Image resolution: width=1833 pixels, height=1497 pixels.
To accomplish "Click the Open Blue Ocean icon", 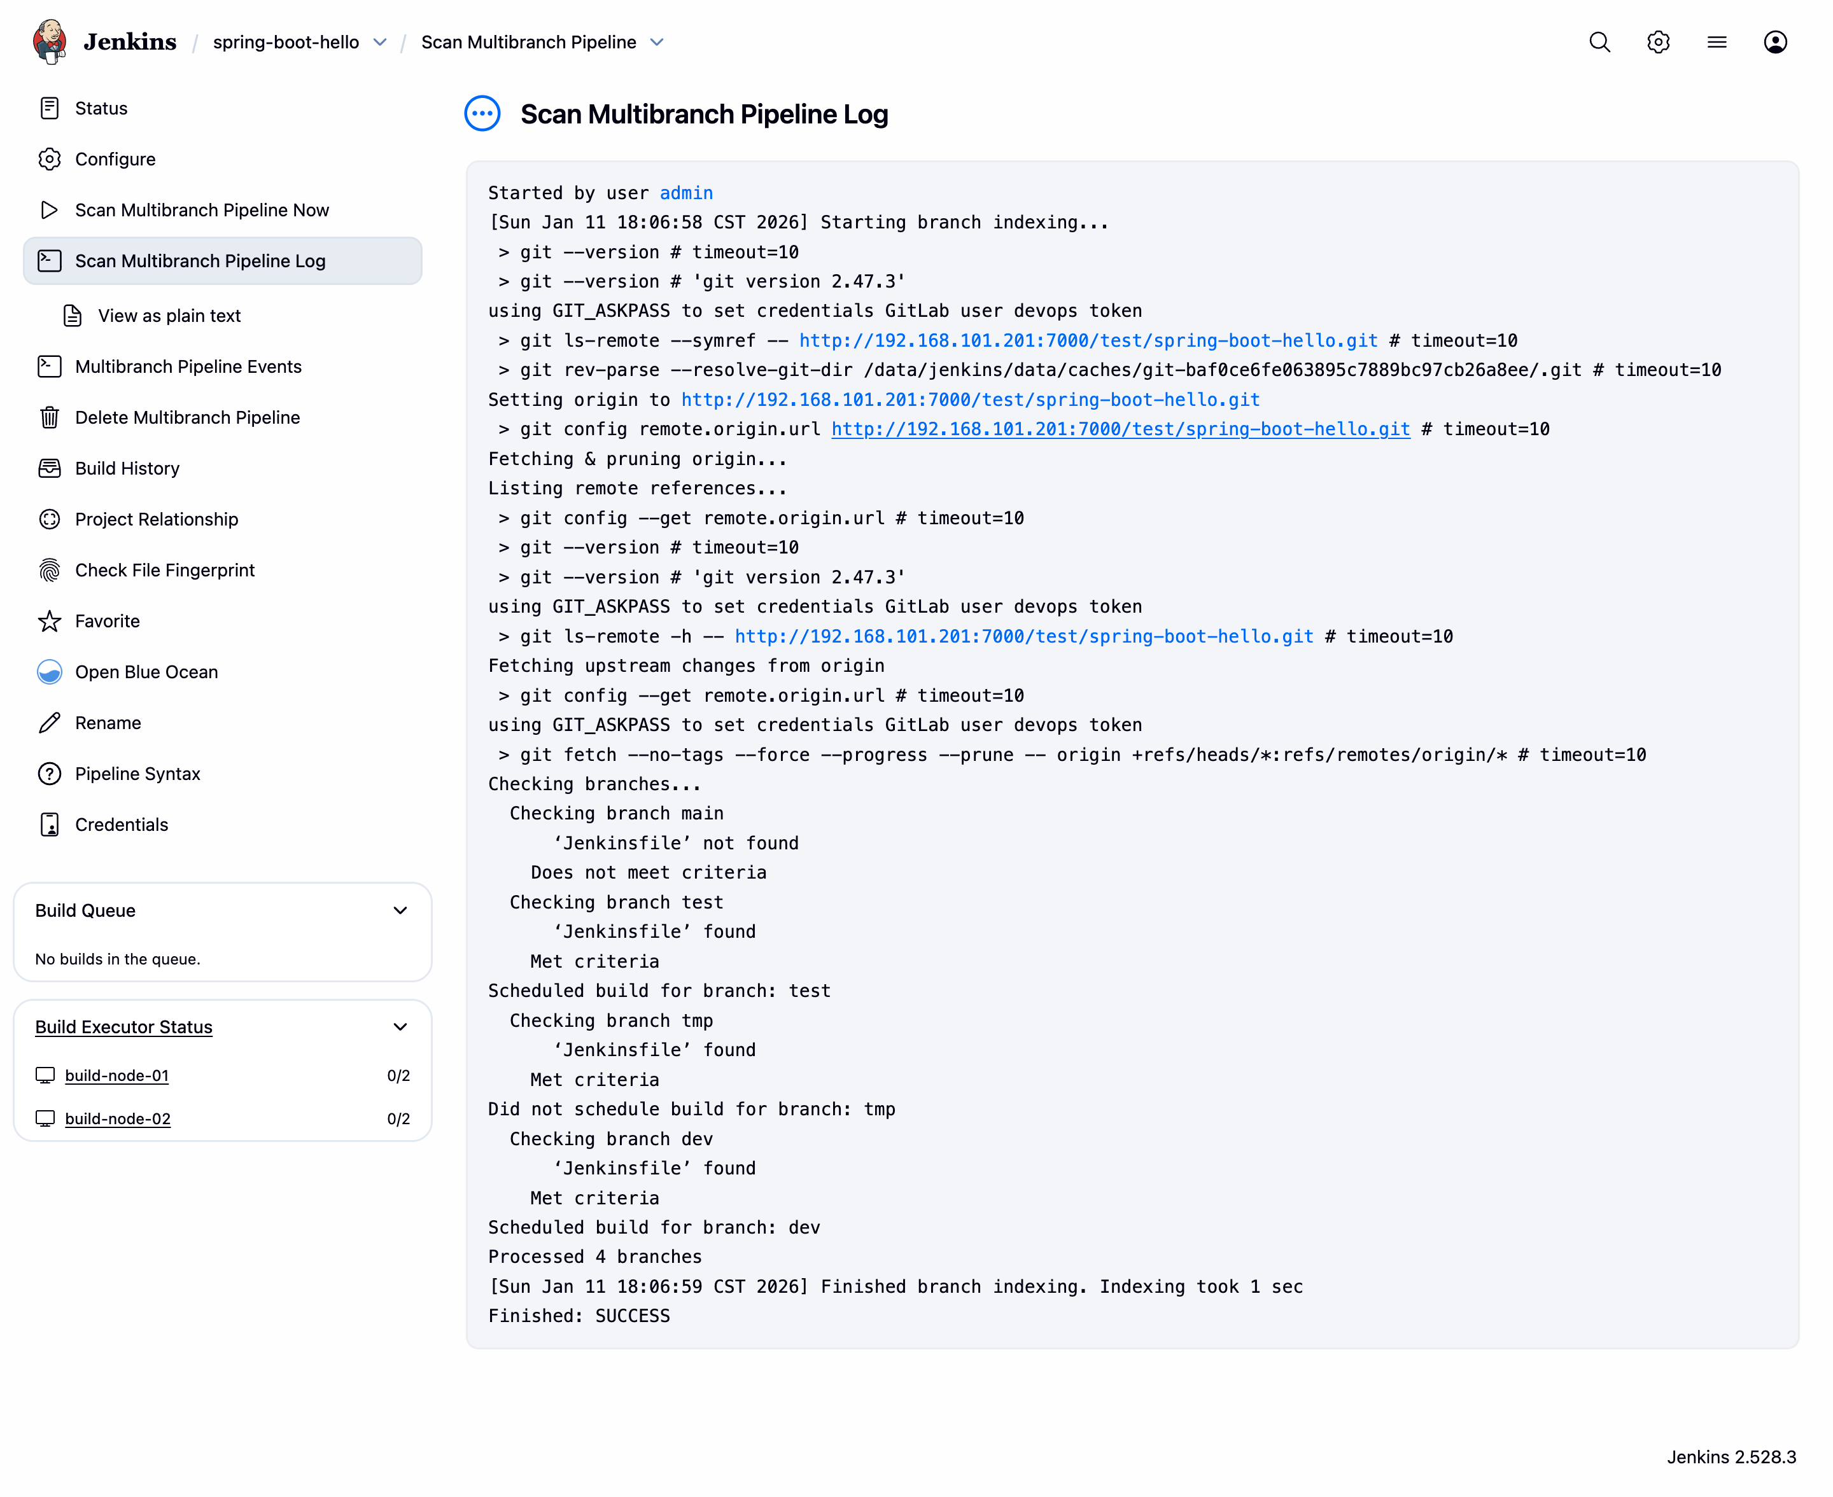I will click(49, 672).
